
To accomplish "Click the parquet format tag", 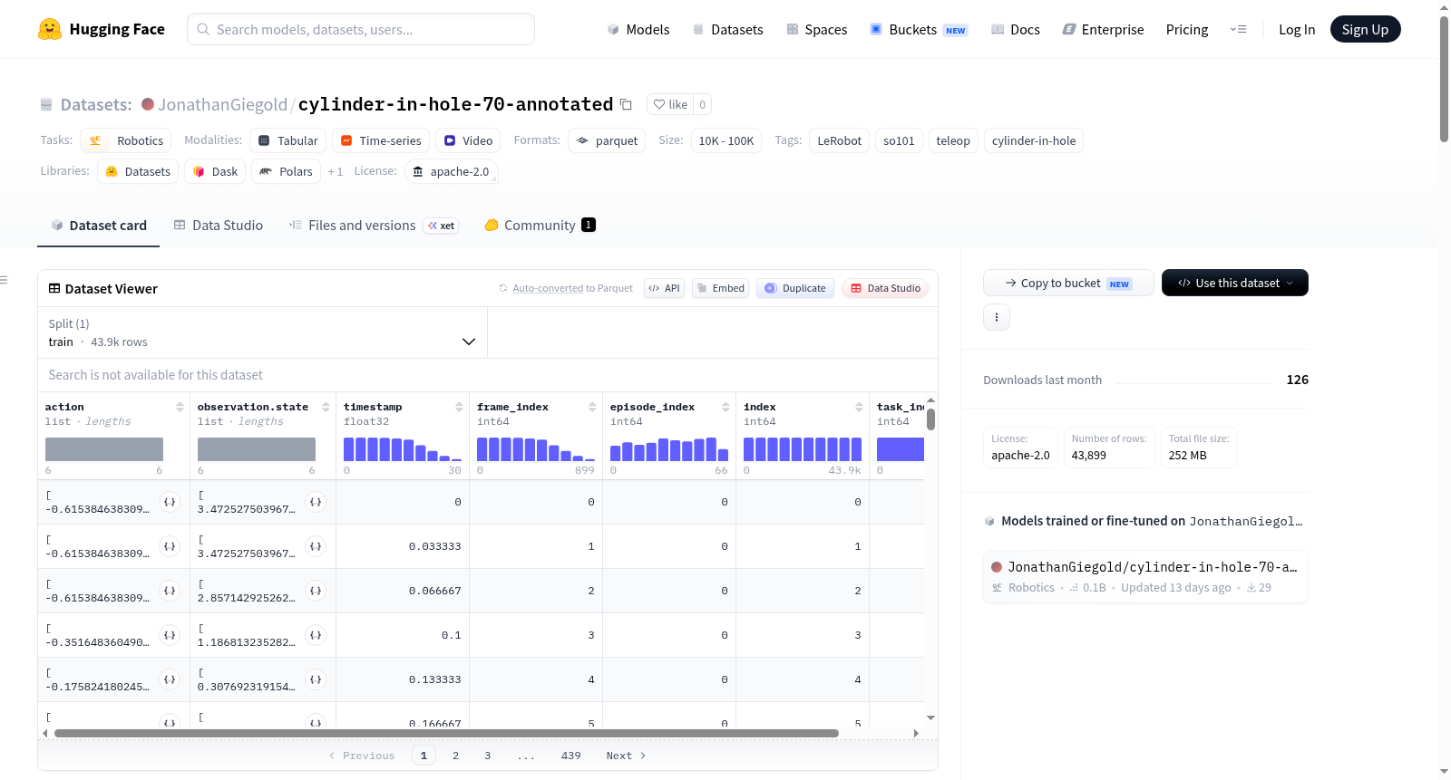I will pos(607,140).
